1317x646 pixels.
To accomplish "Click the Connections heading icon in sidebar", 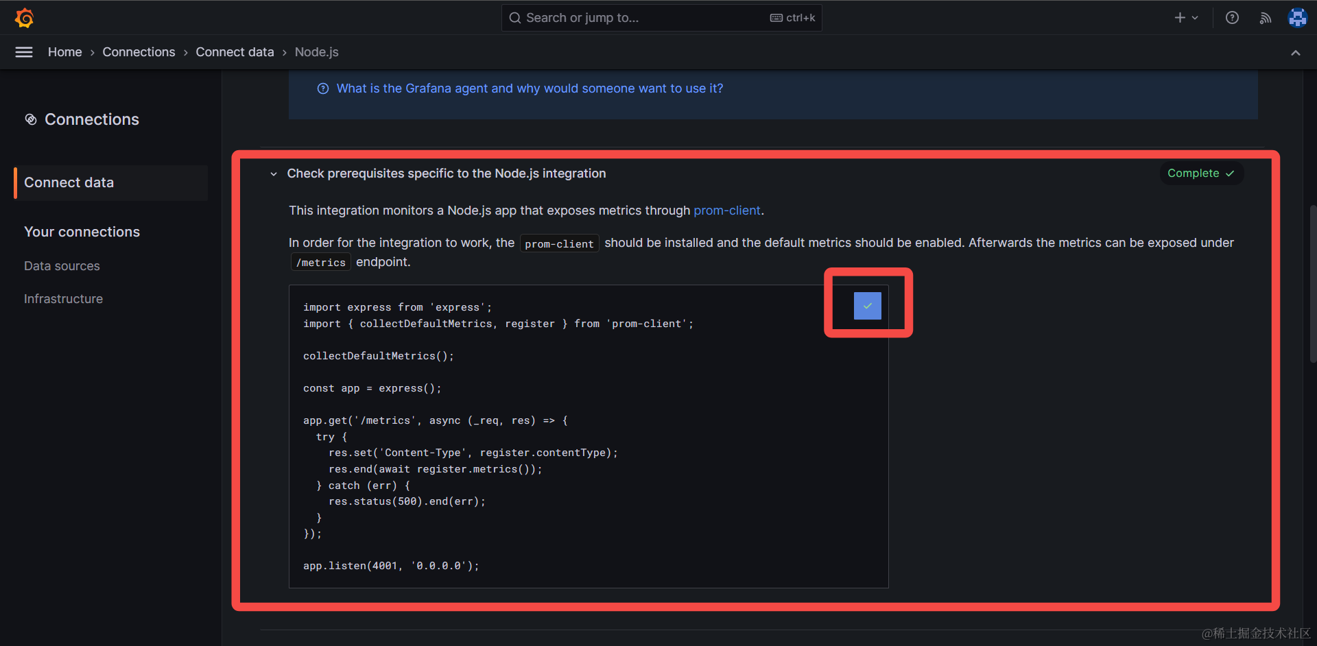I will click(x=31, y=119).
